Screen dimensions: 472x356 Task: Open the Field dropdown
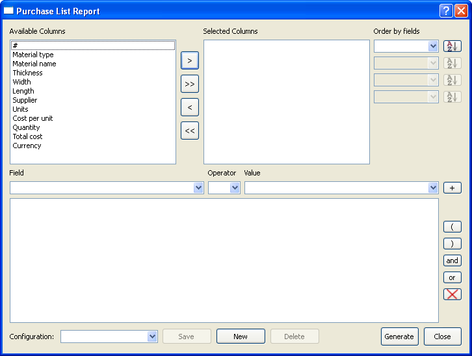(198, 188)
